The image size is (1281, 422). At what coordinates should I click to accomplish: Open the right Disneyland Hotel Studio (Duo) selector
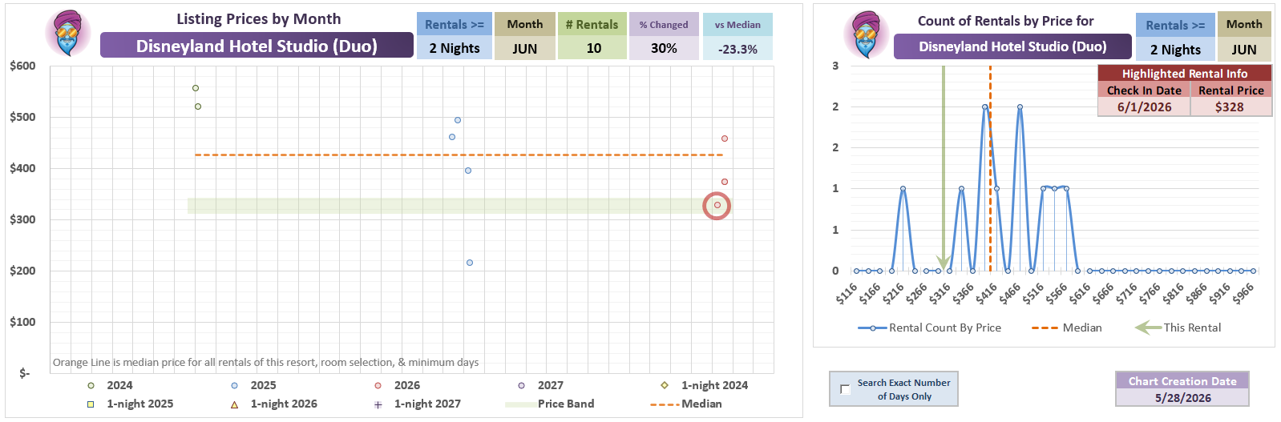[1012, 46]
